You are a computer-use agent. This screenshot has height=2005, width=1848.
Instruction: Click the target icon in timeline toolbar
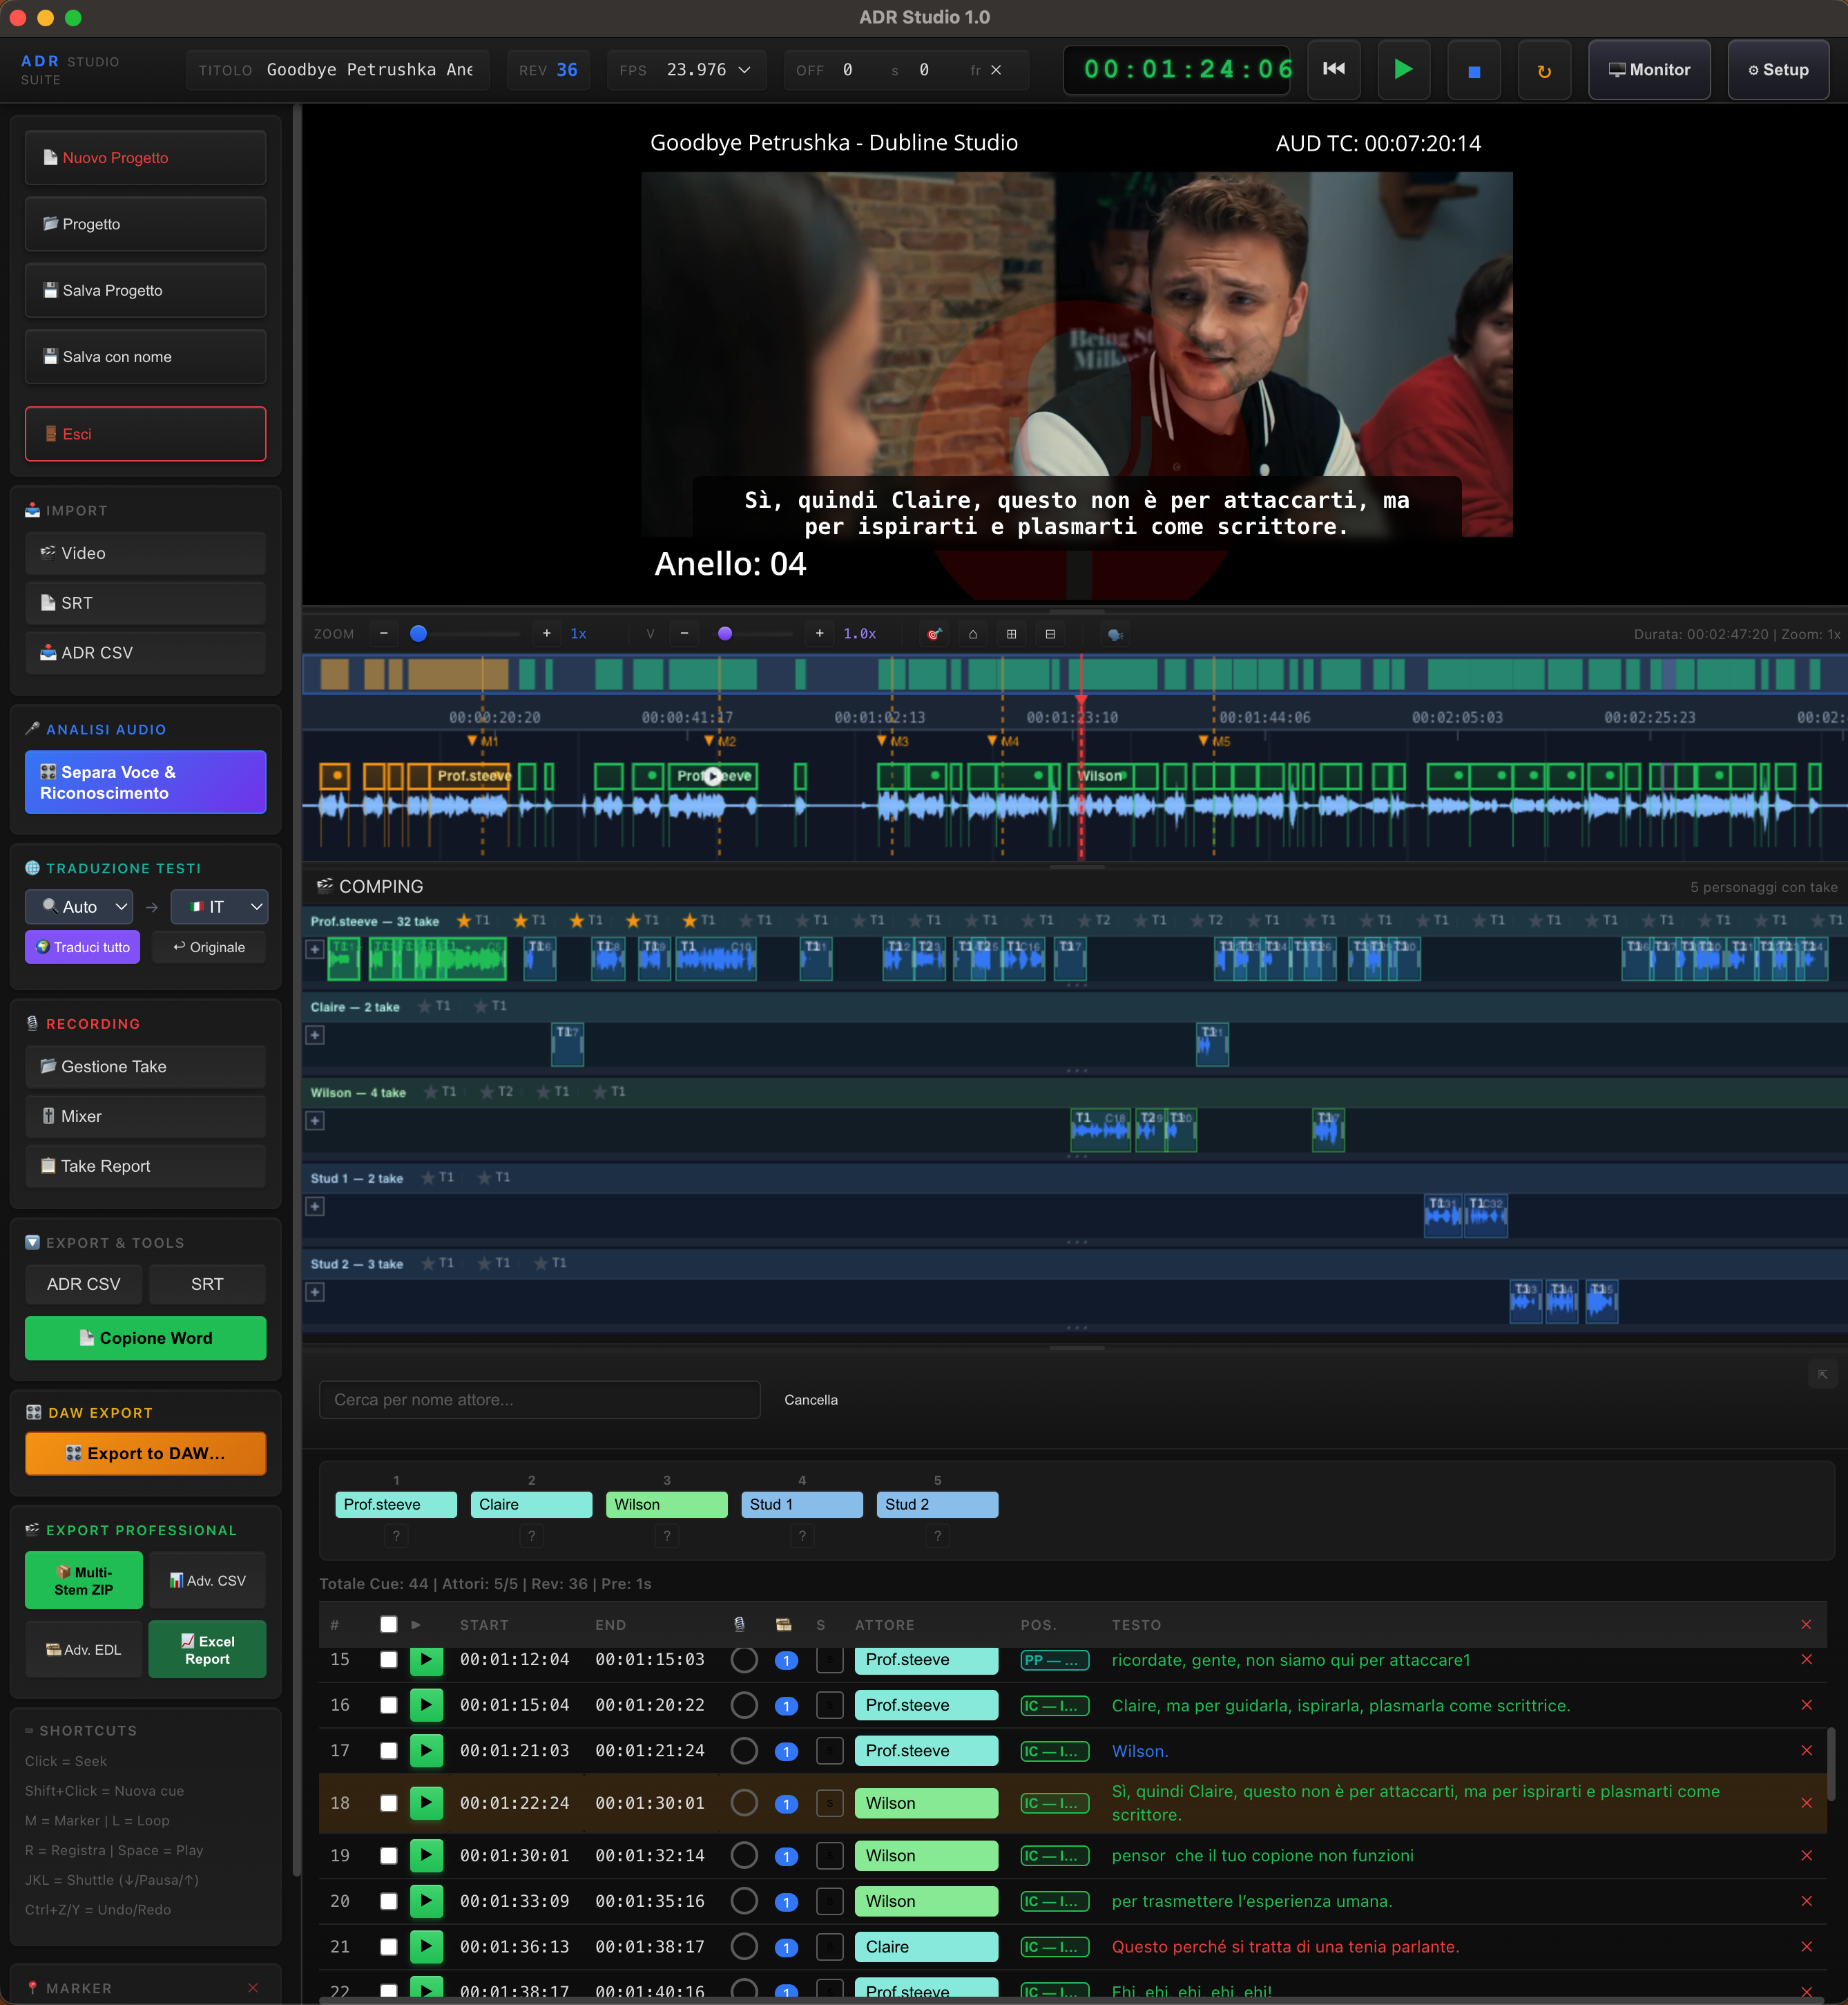[934, 634]
